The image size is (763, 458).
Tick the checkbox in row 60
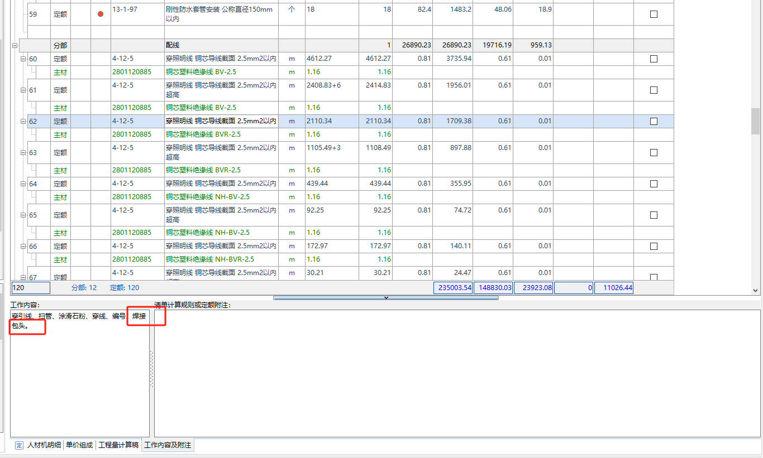coord(654,59)
